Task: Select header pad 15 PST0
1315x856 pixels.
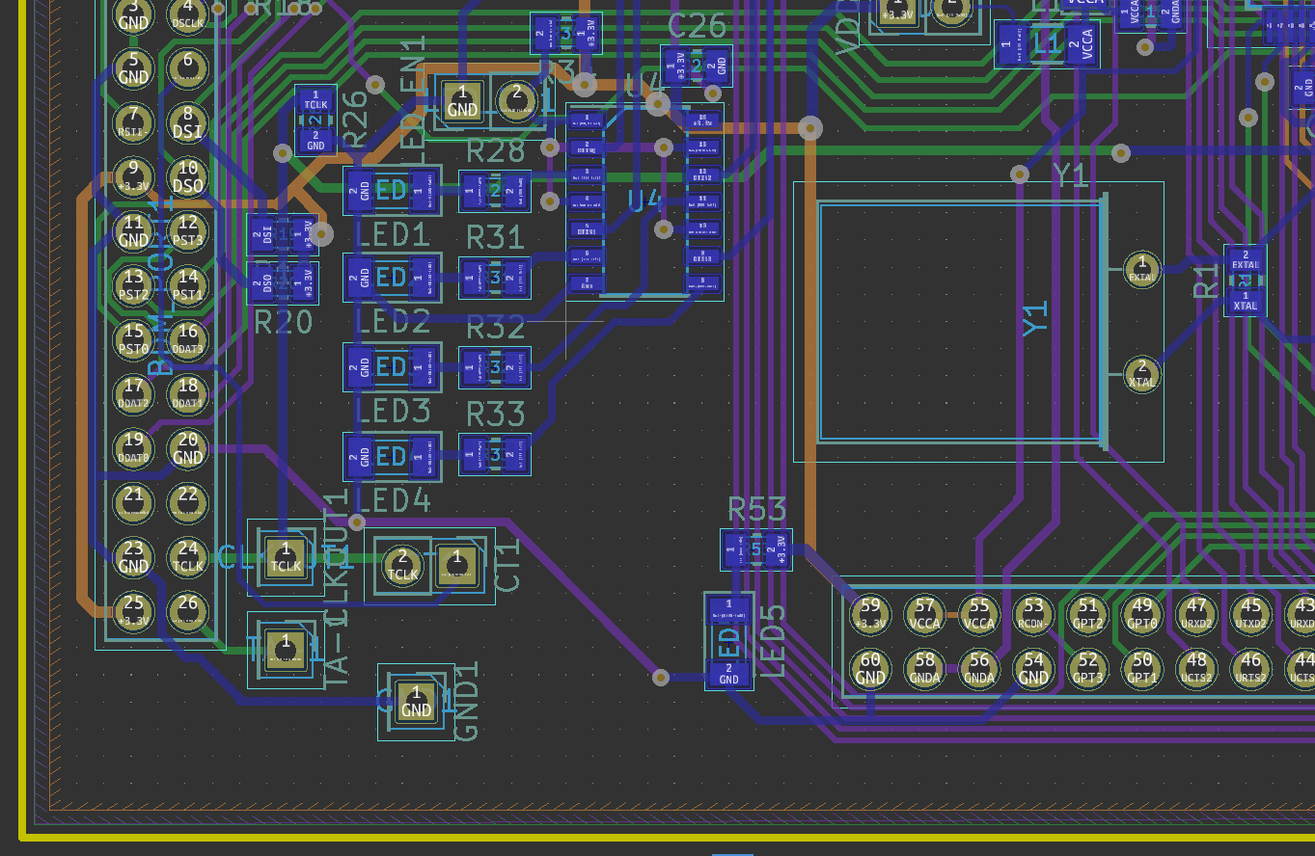Action: click(133, 340)
